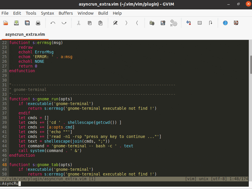Screen dimensions: 252x189
Task: Click the Open file toolbar icon
Action: pos(6,23)
